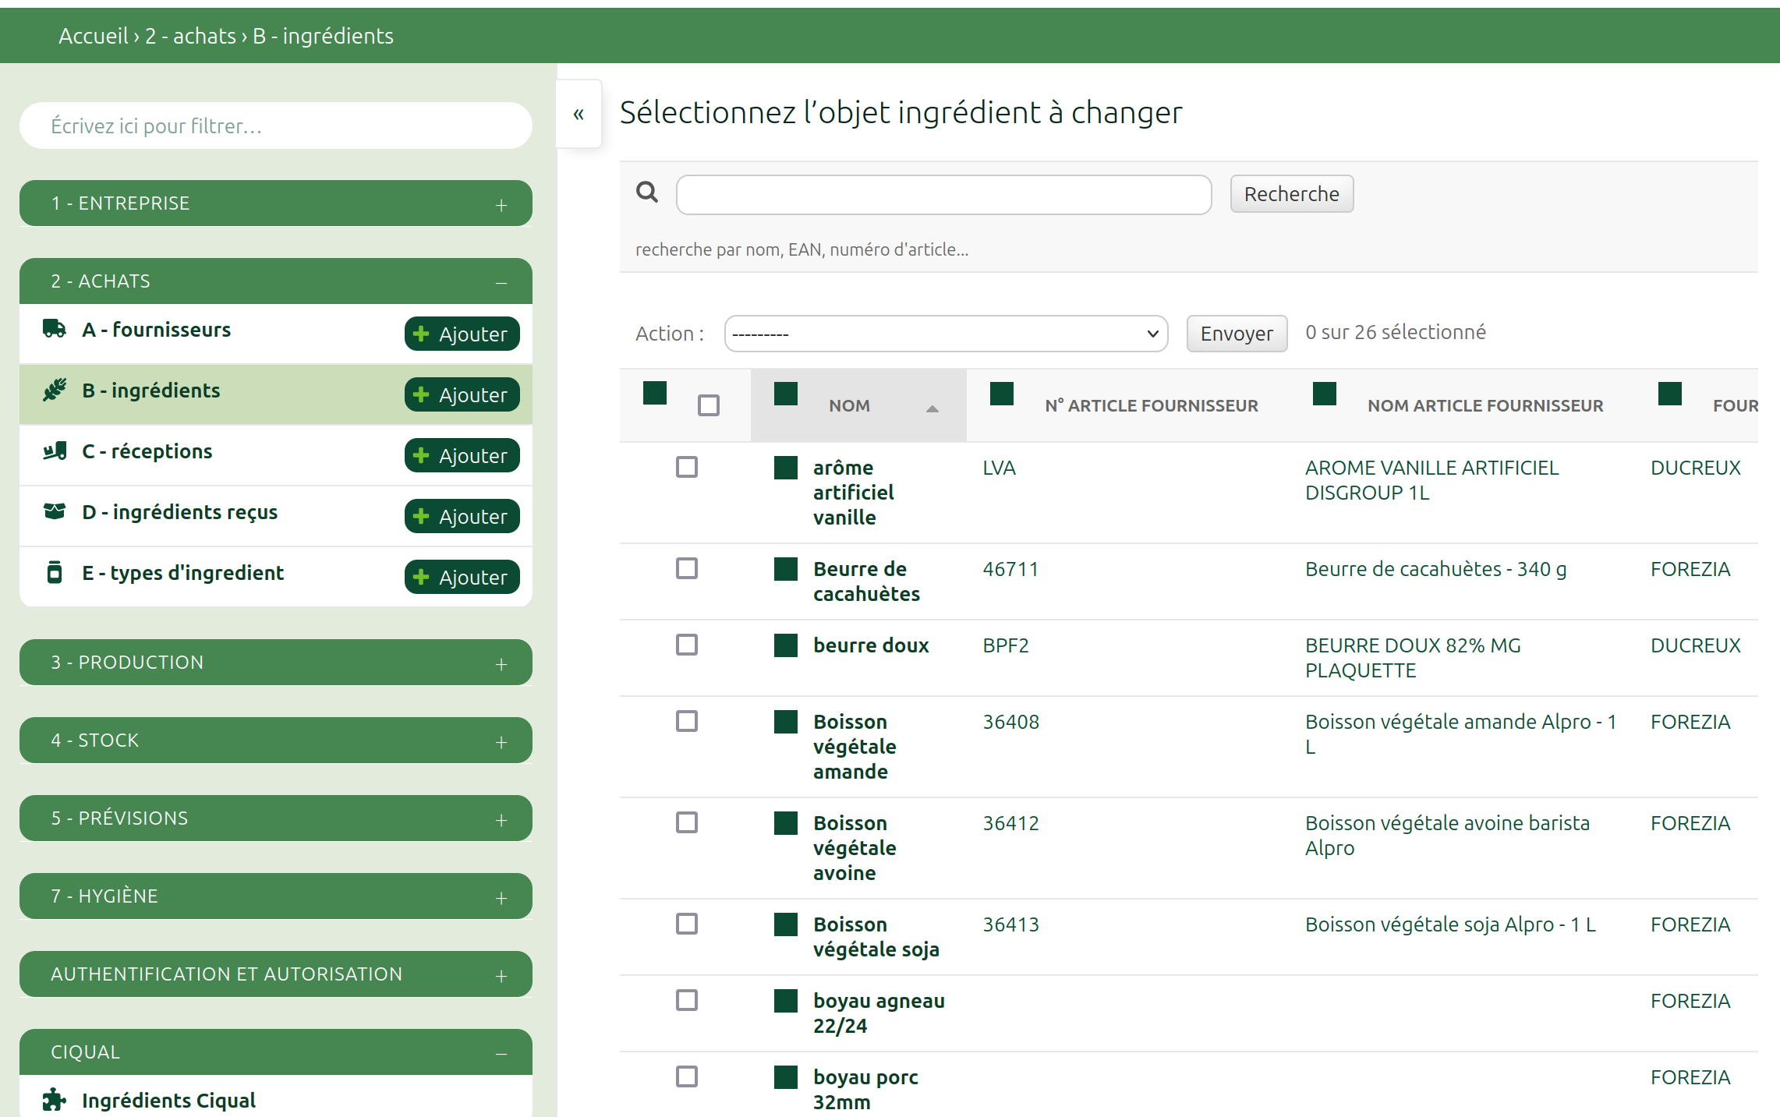Click Ajouter next to B - ingrédients
Image resolution: width=1780 pixels, height=1117 pixels.
pos(462,394)
